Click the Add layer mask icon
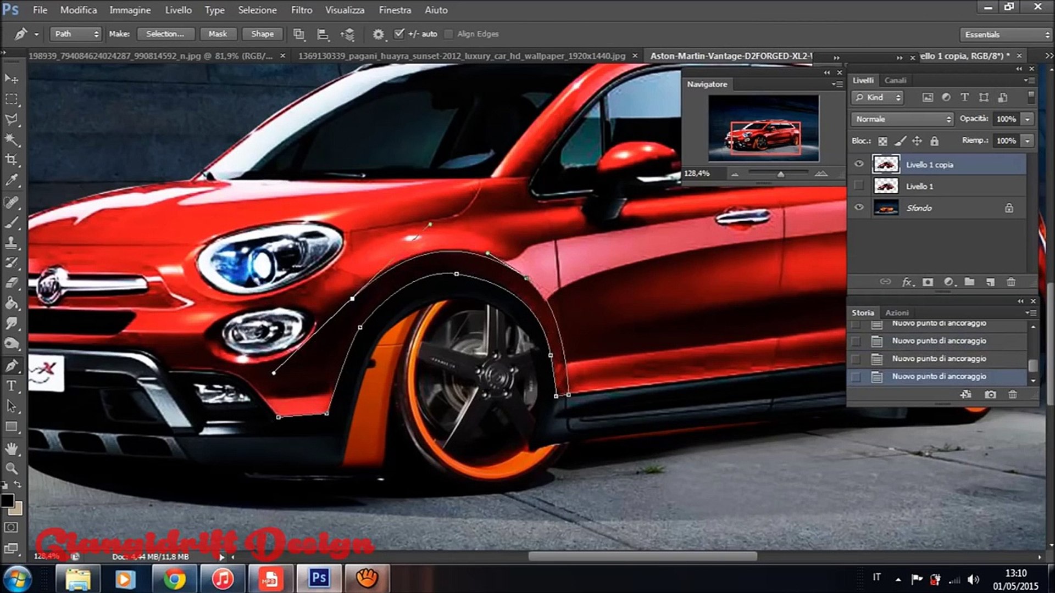1055x593 pixels. click(928, 282)
